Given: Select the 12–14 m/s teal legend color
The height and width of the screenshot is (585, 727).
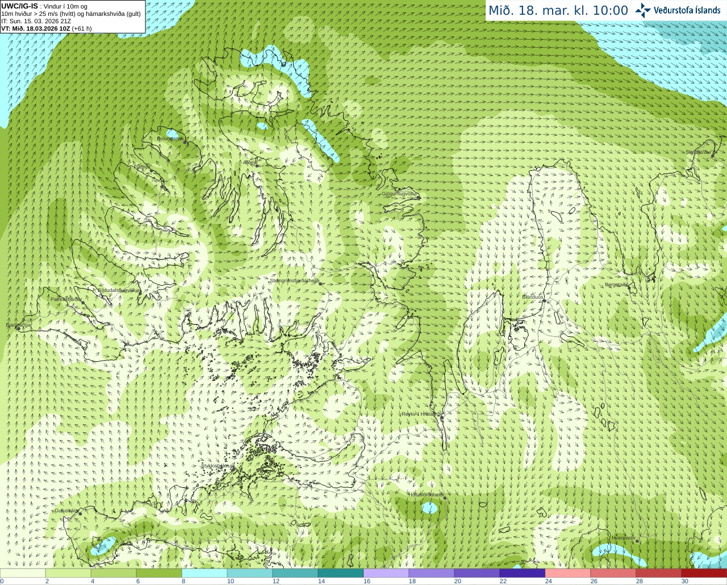Looking at the screenshot, I should pyautogui.click(x=295, y=573).
